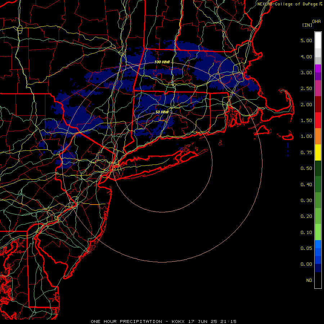The height and width of the screenshot is (324, 324).
Task: Click the 0.50 legend value
Action: point(306,168)
